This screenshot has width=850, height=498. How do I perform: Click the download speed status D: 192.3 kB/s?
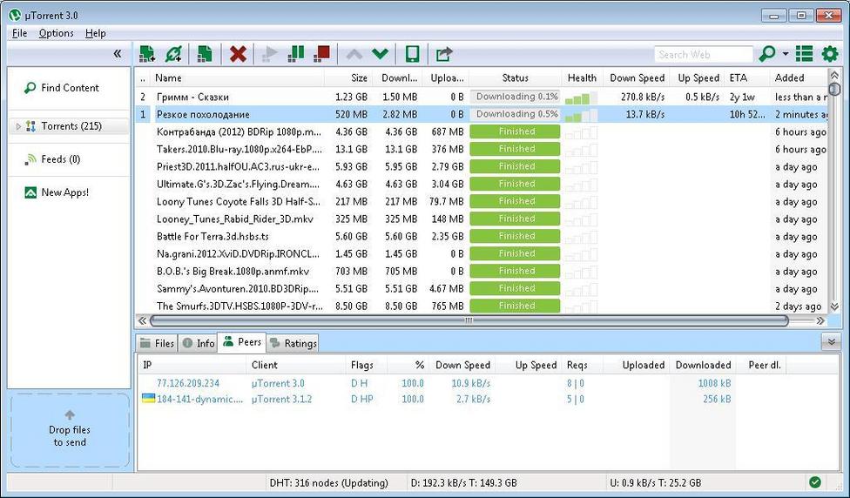click(x=464, y=482)
